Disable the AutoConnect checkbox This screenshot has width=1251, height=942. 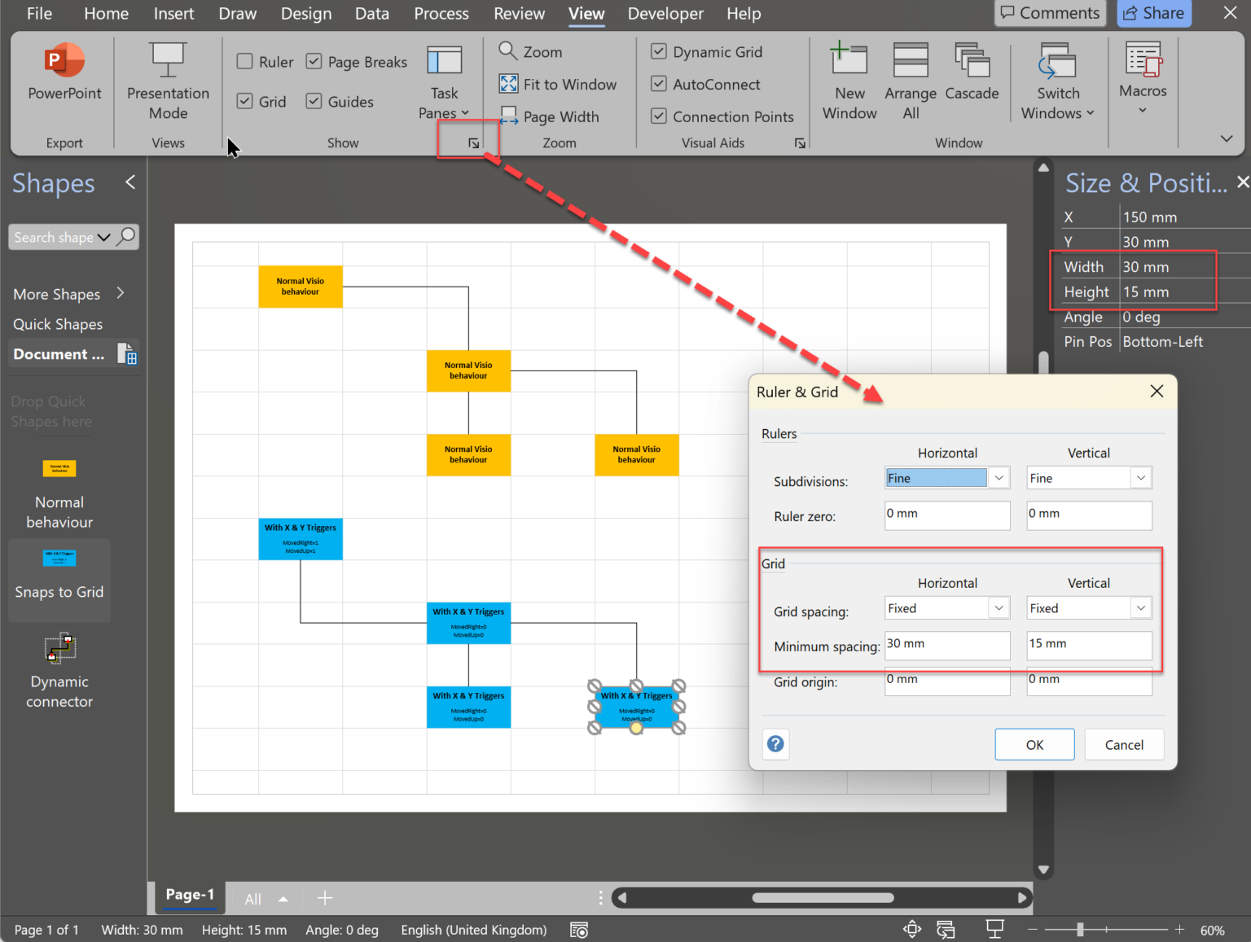(658, 84)
